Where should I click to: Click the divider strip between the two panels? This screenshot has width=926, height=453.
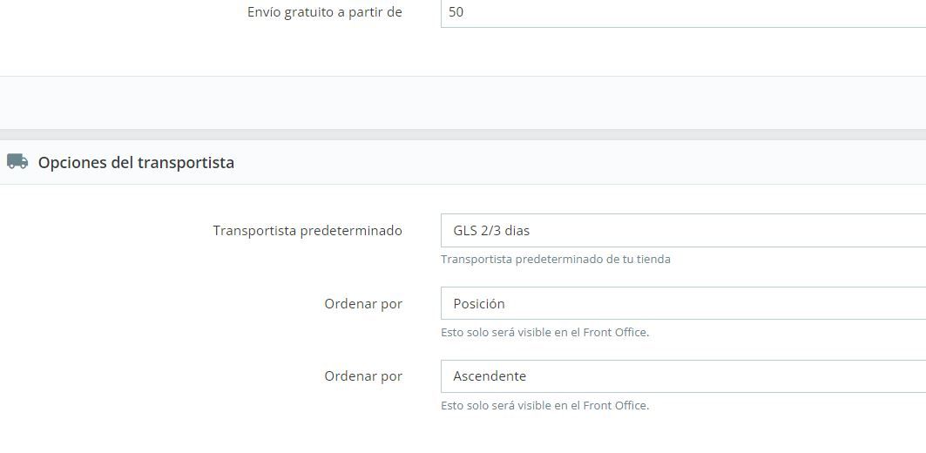[x=463, y=135]
